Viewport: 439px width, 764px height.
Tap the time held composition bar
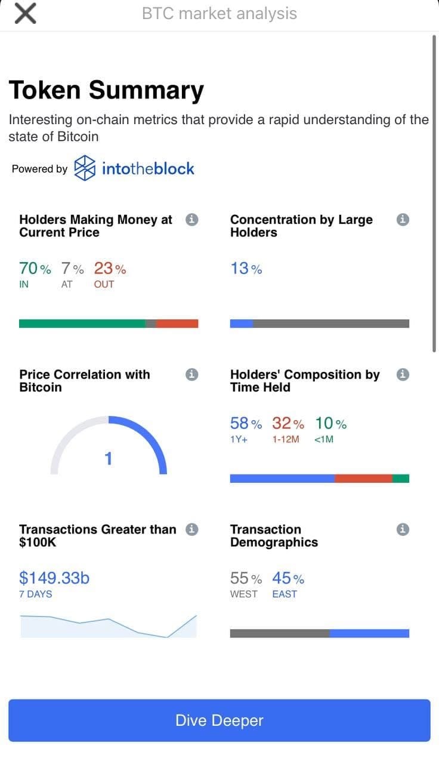[x=320, y=479]
